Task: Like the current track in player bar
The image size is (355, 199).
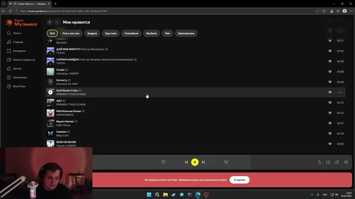Action: (163, 162)
